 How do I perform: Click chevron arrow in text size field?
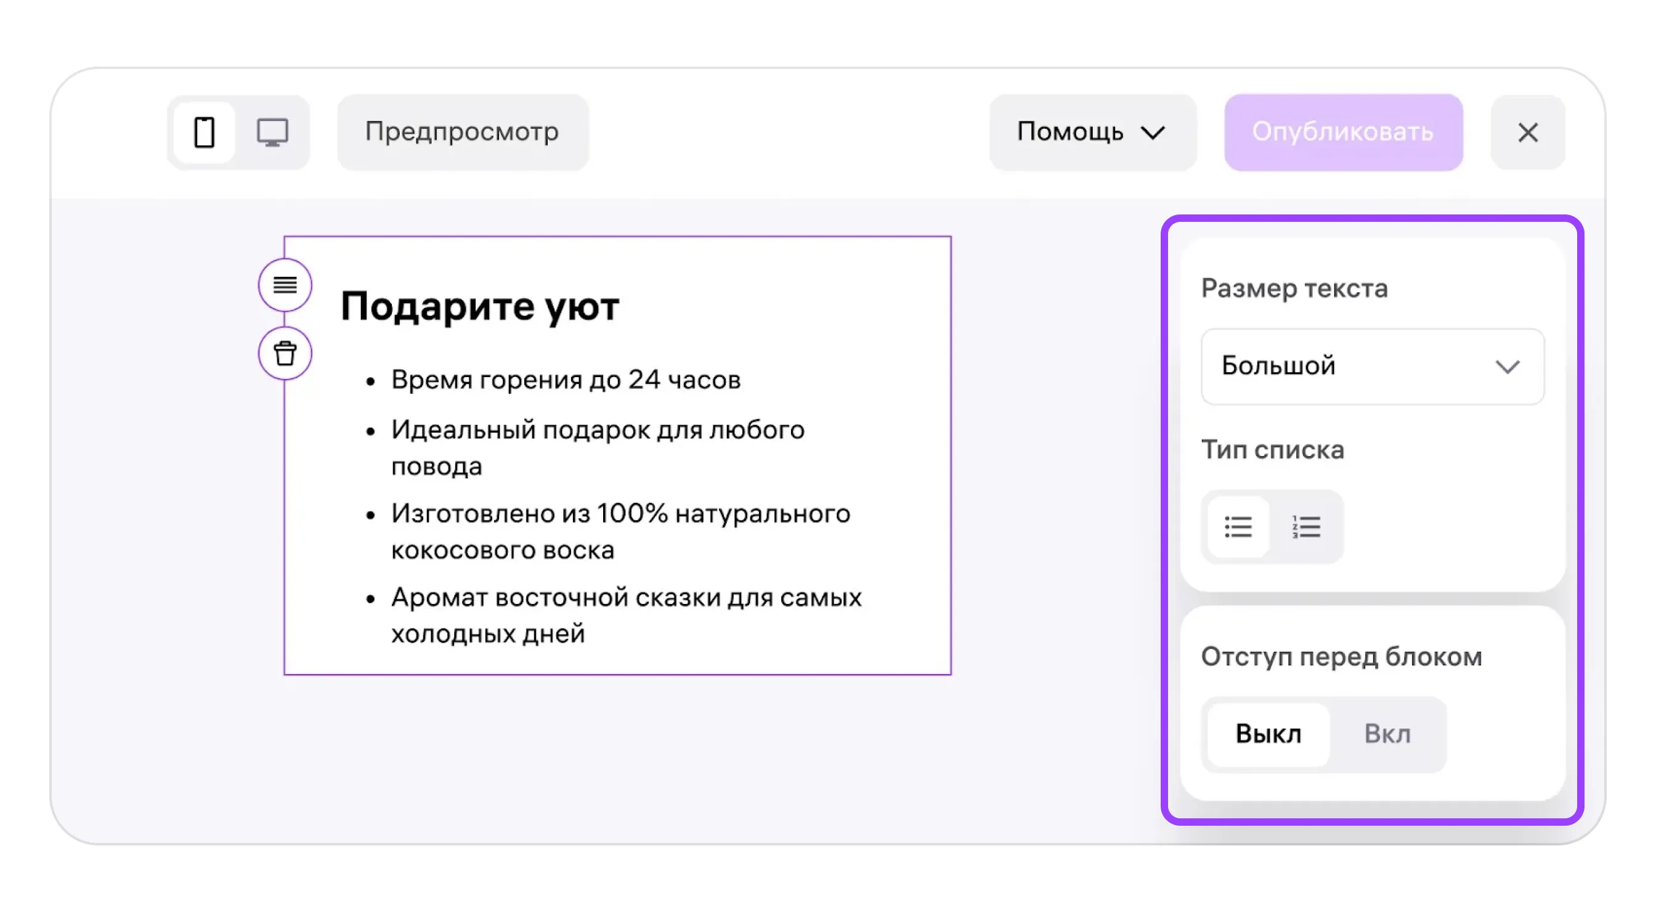(x=1507, y=367)
